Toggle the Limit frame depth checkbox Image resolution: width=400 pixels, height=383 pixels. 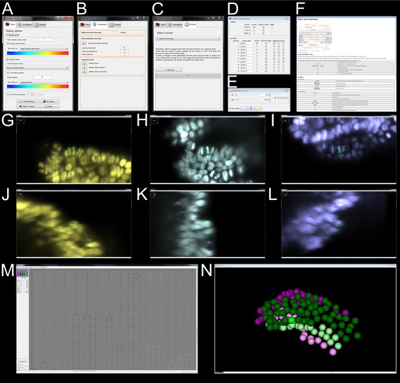[x=8, y=73]
